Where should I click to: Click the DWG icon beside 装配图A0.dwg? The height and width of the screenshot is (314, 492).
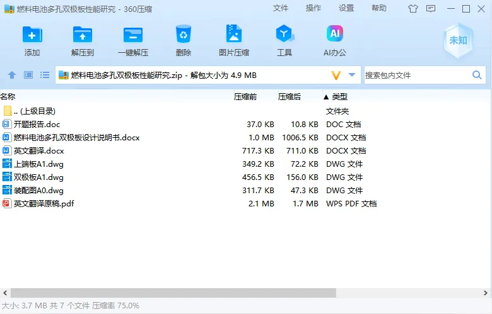(6, 190)
